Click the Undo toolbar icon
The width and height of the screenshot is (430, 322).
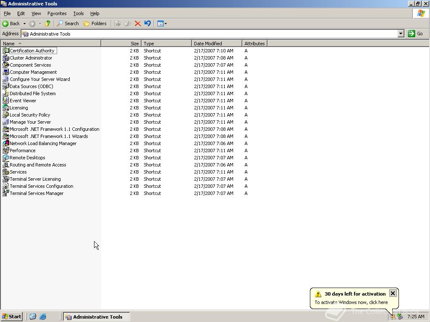pyautogui.click(x=147, y=23)
